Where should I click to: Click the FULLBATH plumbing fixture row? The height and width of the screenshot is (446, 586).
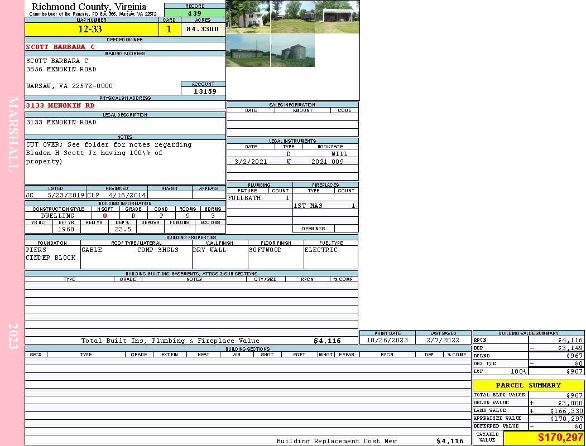click(x=259, y=198)
